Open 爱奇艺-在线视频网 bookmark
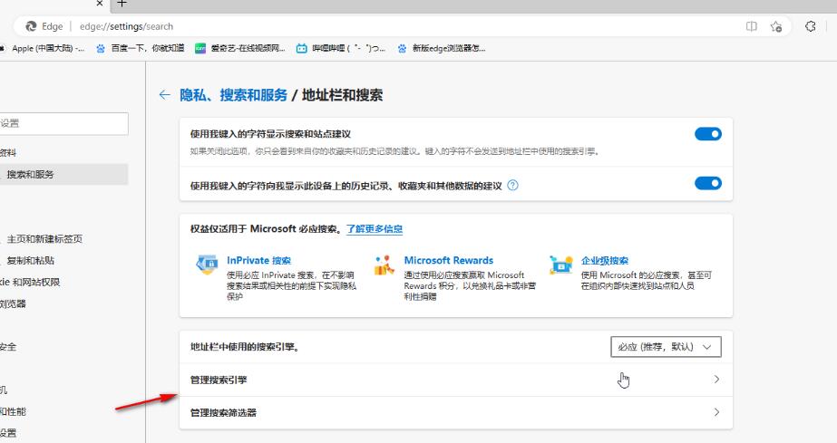The width and height of the screenshot is (837, 443). coord(240,48)
